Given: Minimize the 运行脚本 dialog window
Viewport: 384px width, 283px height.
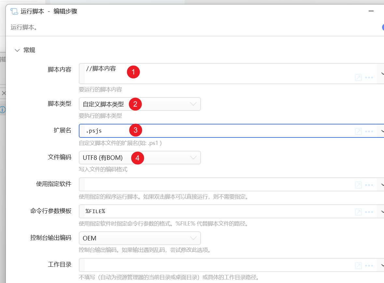Looking at the screenshot, I should tap(371, 11).
